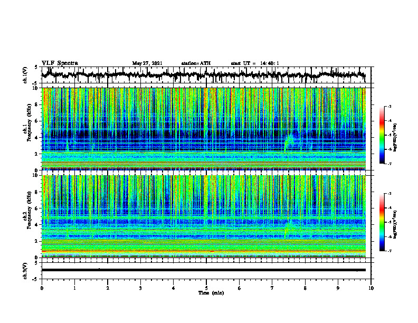Click the "-3" tick on ch.2 color bar
This screenshot has height=323, width=418.
pyautogui.click(x=389, y=194)
